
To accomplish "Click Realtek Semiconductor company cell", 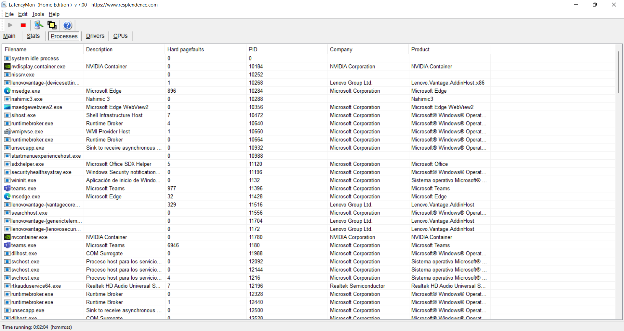I will point(357,286).
